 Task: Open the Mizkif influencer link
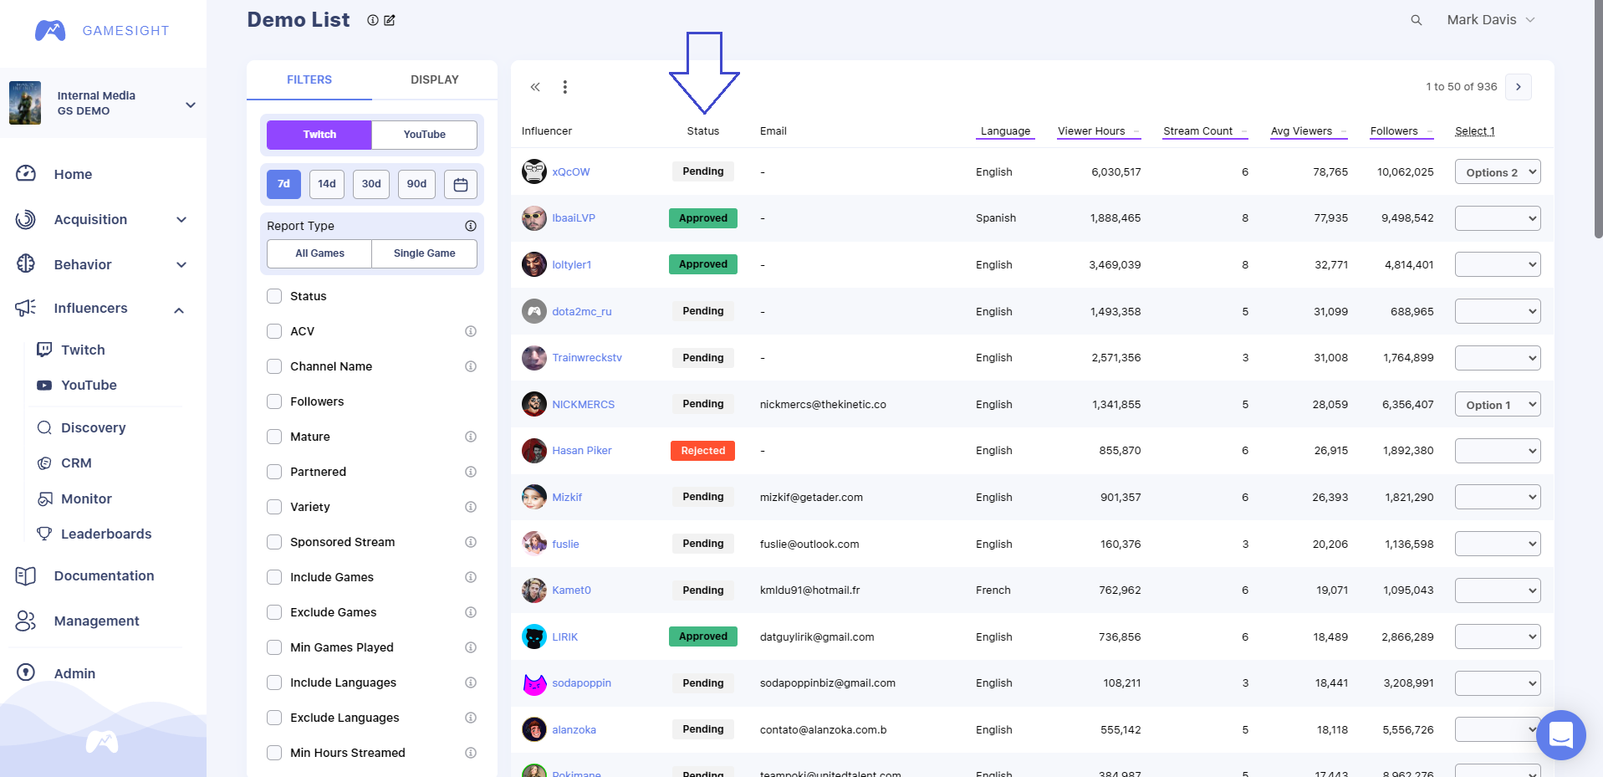coord(567,498)
